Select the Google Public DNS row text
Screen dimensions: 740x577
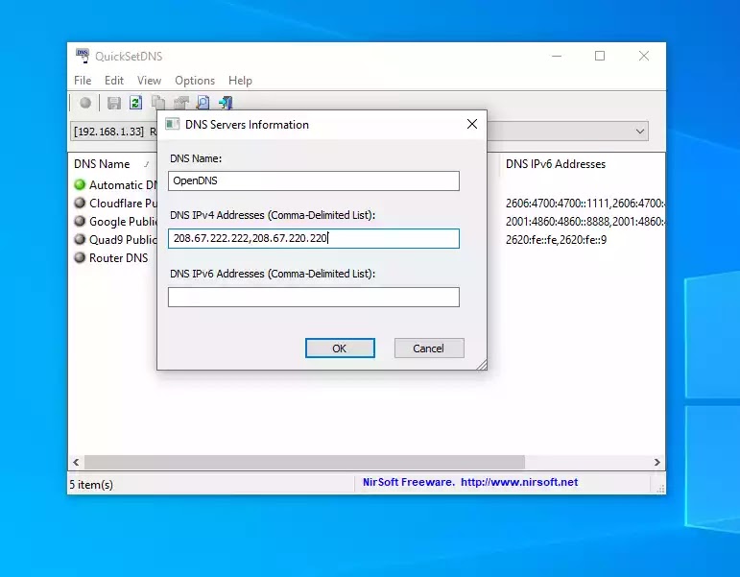(x=123, y=222)
